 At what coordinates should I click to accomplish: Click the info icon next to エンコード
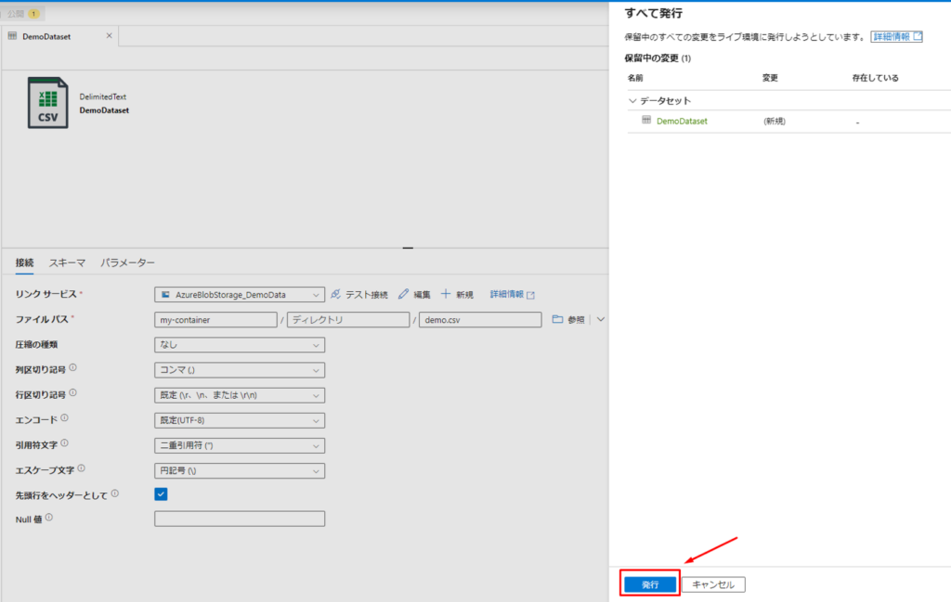point(65,417)
